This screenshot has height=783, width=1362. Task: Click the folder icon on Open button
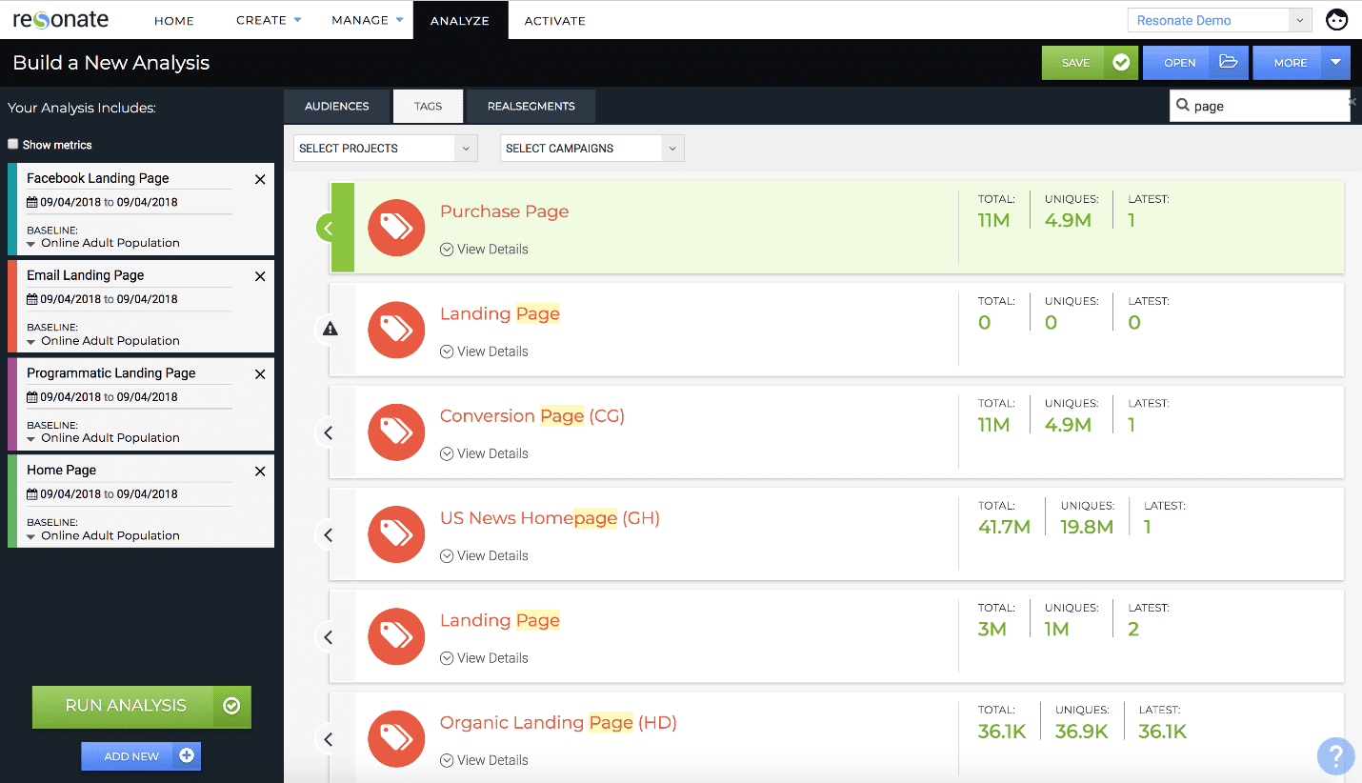(1229, 63)
